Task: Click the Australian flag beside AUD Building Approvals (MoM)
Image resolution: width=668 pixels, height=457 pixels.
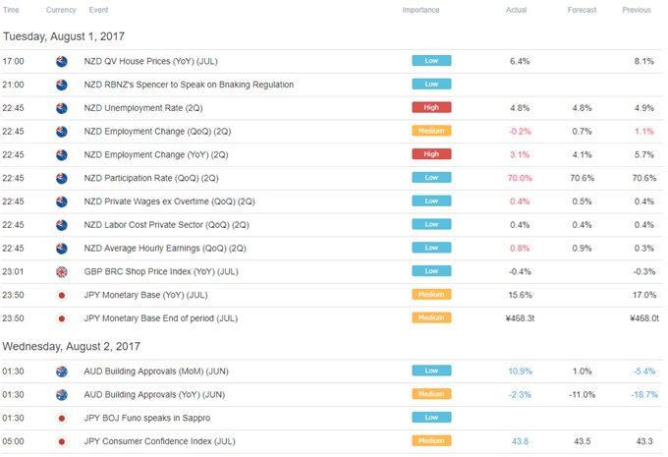Action: click(61, 371)
